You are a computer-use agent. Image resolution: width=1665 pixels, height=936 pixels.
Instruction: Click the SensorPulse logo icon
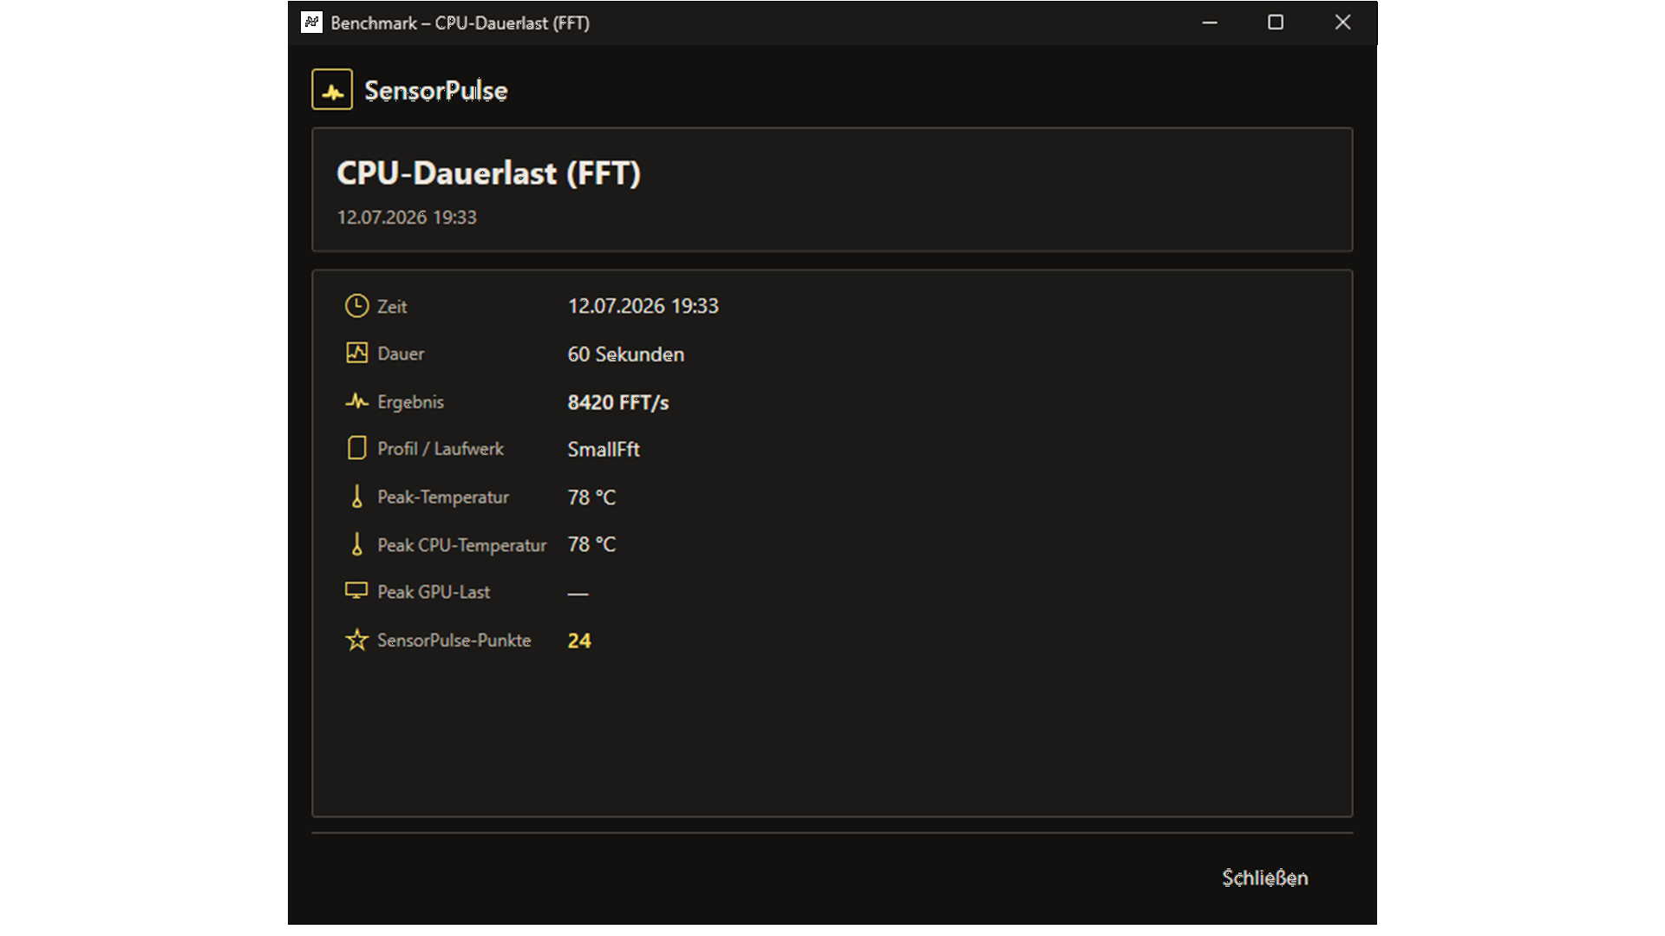(x=332, y=89)
